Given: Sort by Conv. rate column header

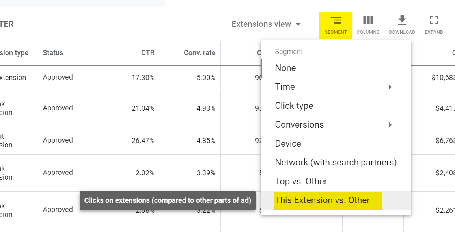Looking at the screenshot, I should pos(200,53).
